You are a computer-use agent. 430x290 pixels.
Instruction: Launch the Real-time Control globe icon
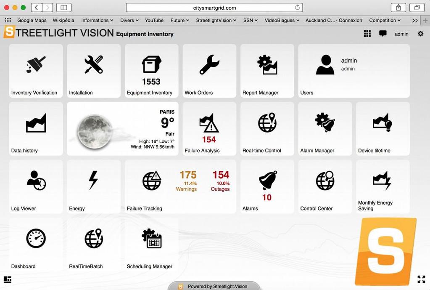pyautogui.click(x=267, y=122)
